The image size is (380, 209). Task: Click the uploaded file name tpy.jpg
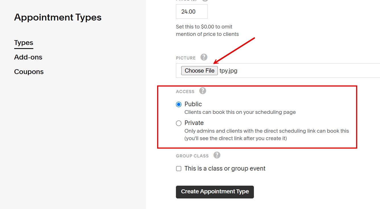(x=228, y=70)
